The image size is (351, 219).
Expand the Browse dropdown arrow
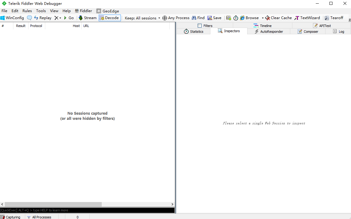(x=263, y=18)
